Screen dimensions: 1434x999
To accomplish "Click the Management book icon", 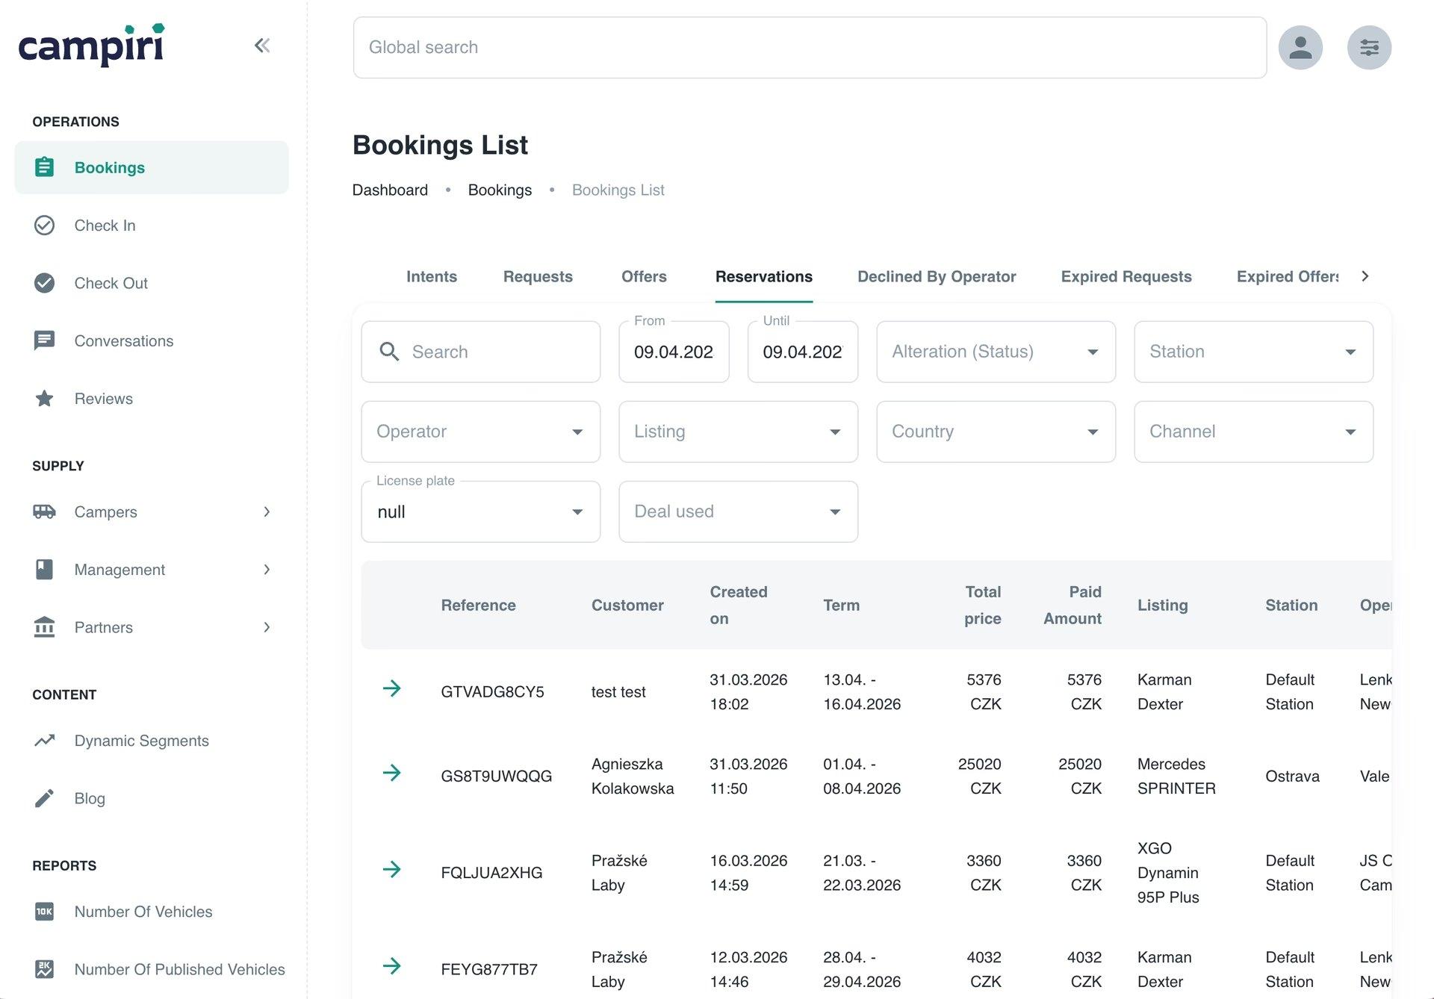I will [x=45, y=570].
